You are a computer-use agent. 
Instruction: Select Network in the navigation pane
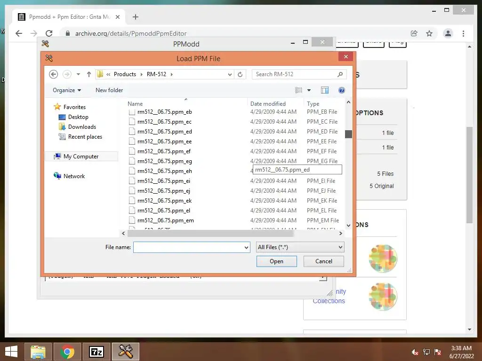74,176
